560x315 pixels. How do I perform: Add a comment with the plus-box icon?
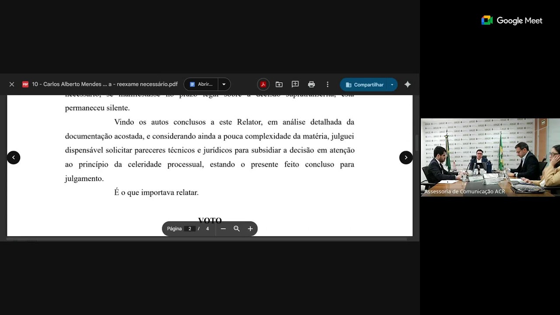coord(295,84)
